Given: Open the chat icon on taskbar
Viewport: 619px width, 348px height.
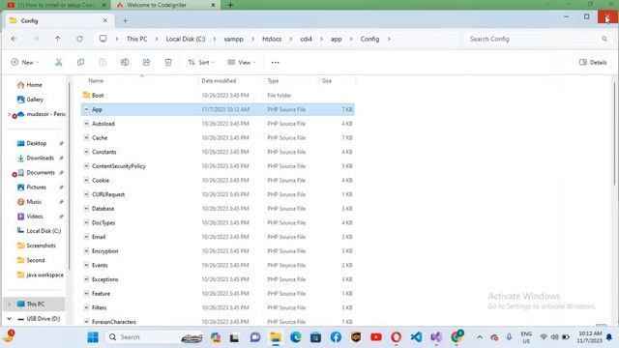Looking at the screenshot, I should 255,337.
